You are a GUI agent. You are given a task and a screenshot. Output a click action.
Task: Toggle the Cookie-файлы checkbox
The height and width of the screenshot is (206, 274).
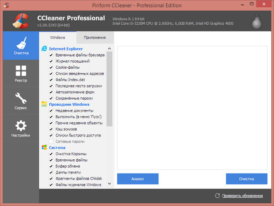click(51, 67)
